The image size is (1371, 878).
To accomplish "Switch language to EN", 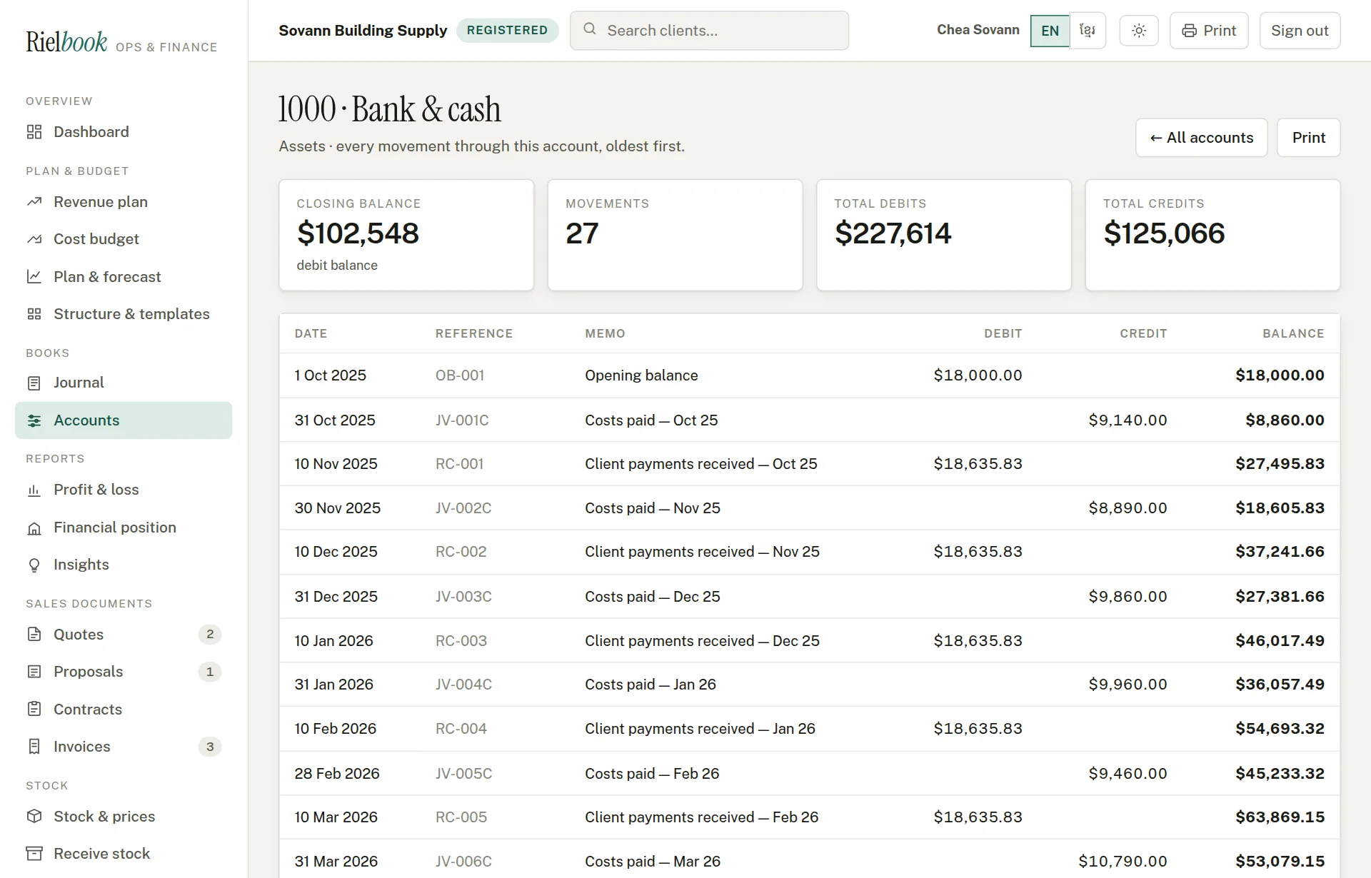I will (x=1050, y=31).
